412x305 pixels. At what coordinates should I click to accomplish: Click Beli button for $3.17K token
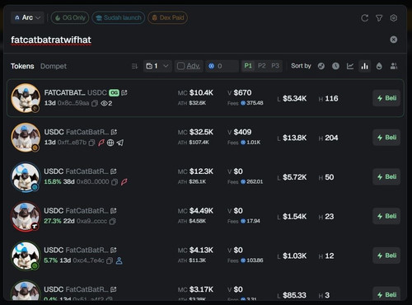coord(386,293)
